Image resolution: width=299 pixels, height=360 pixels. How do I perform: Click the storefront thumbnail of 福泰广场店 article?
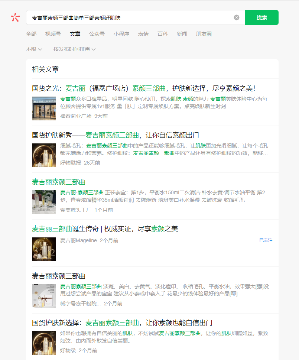(x=44, y=108)
